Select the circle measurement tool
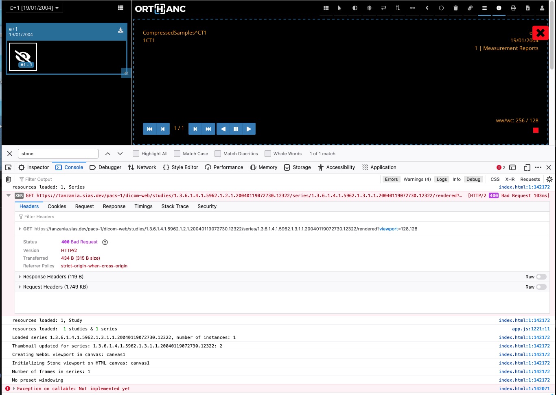This screenshot has width=556, height=395. [x=441, y=8]
